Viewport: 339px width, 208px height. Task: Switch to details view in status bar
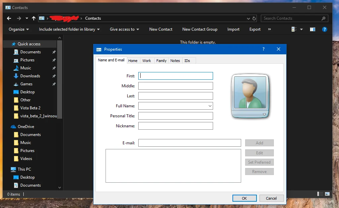(x=320, y=194)
